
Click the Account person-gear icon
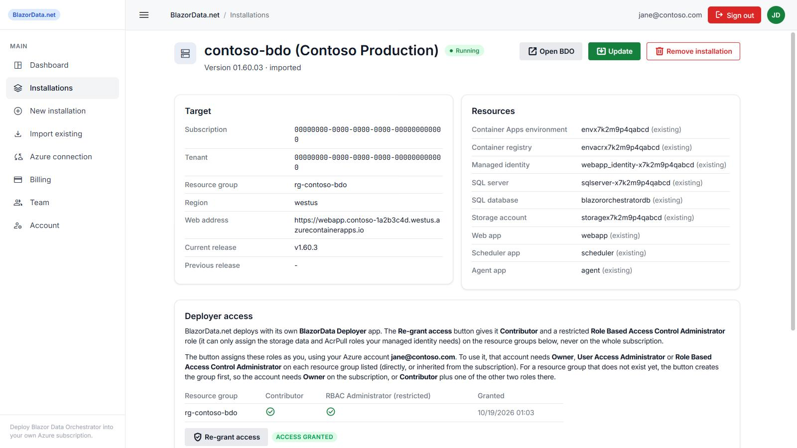[x=18, y=225]
